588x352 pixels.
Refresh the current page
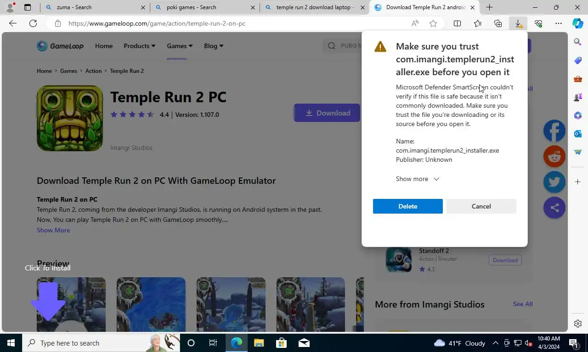[x=33, y=23]
